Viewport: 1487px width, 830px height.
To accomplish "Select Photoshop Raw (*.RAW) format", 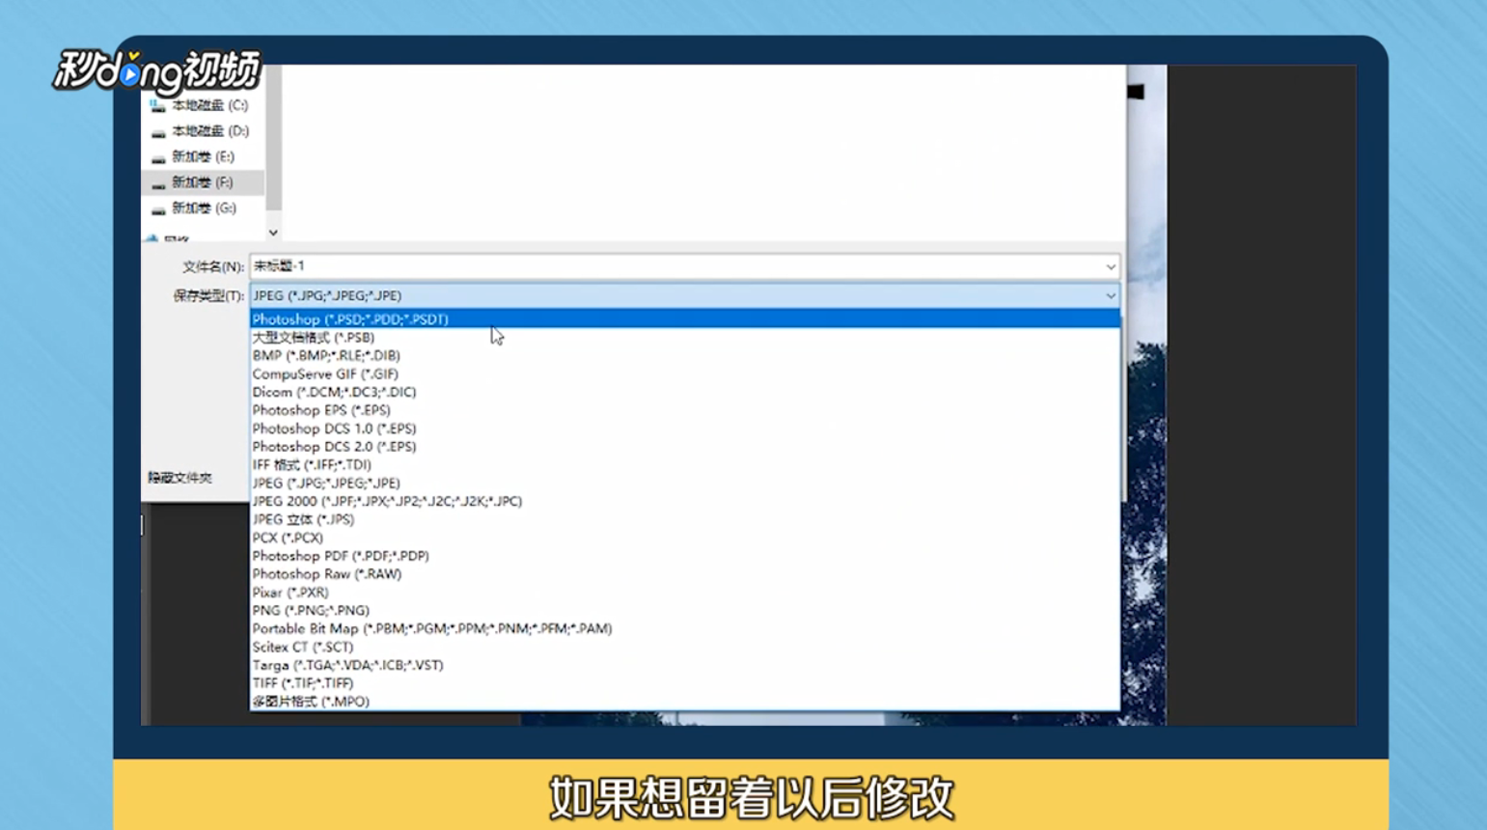I will coord(684,574).
